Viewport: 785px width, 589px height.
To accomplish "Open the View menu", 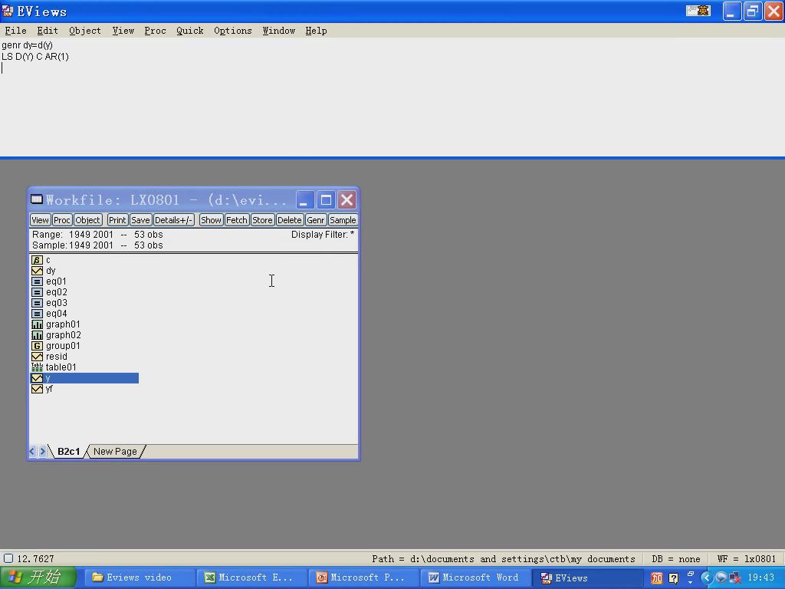I will [123, 31].
